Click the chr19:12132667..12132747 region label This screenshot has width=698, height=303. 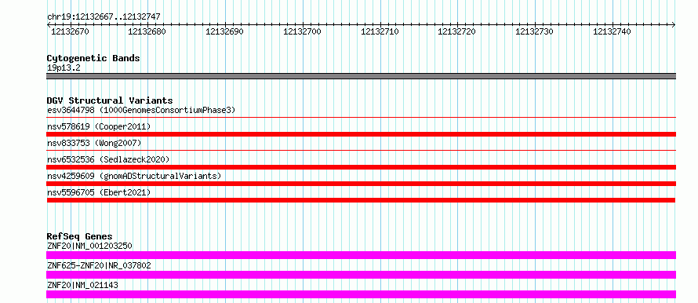click(x=104, y=17)
